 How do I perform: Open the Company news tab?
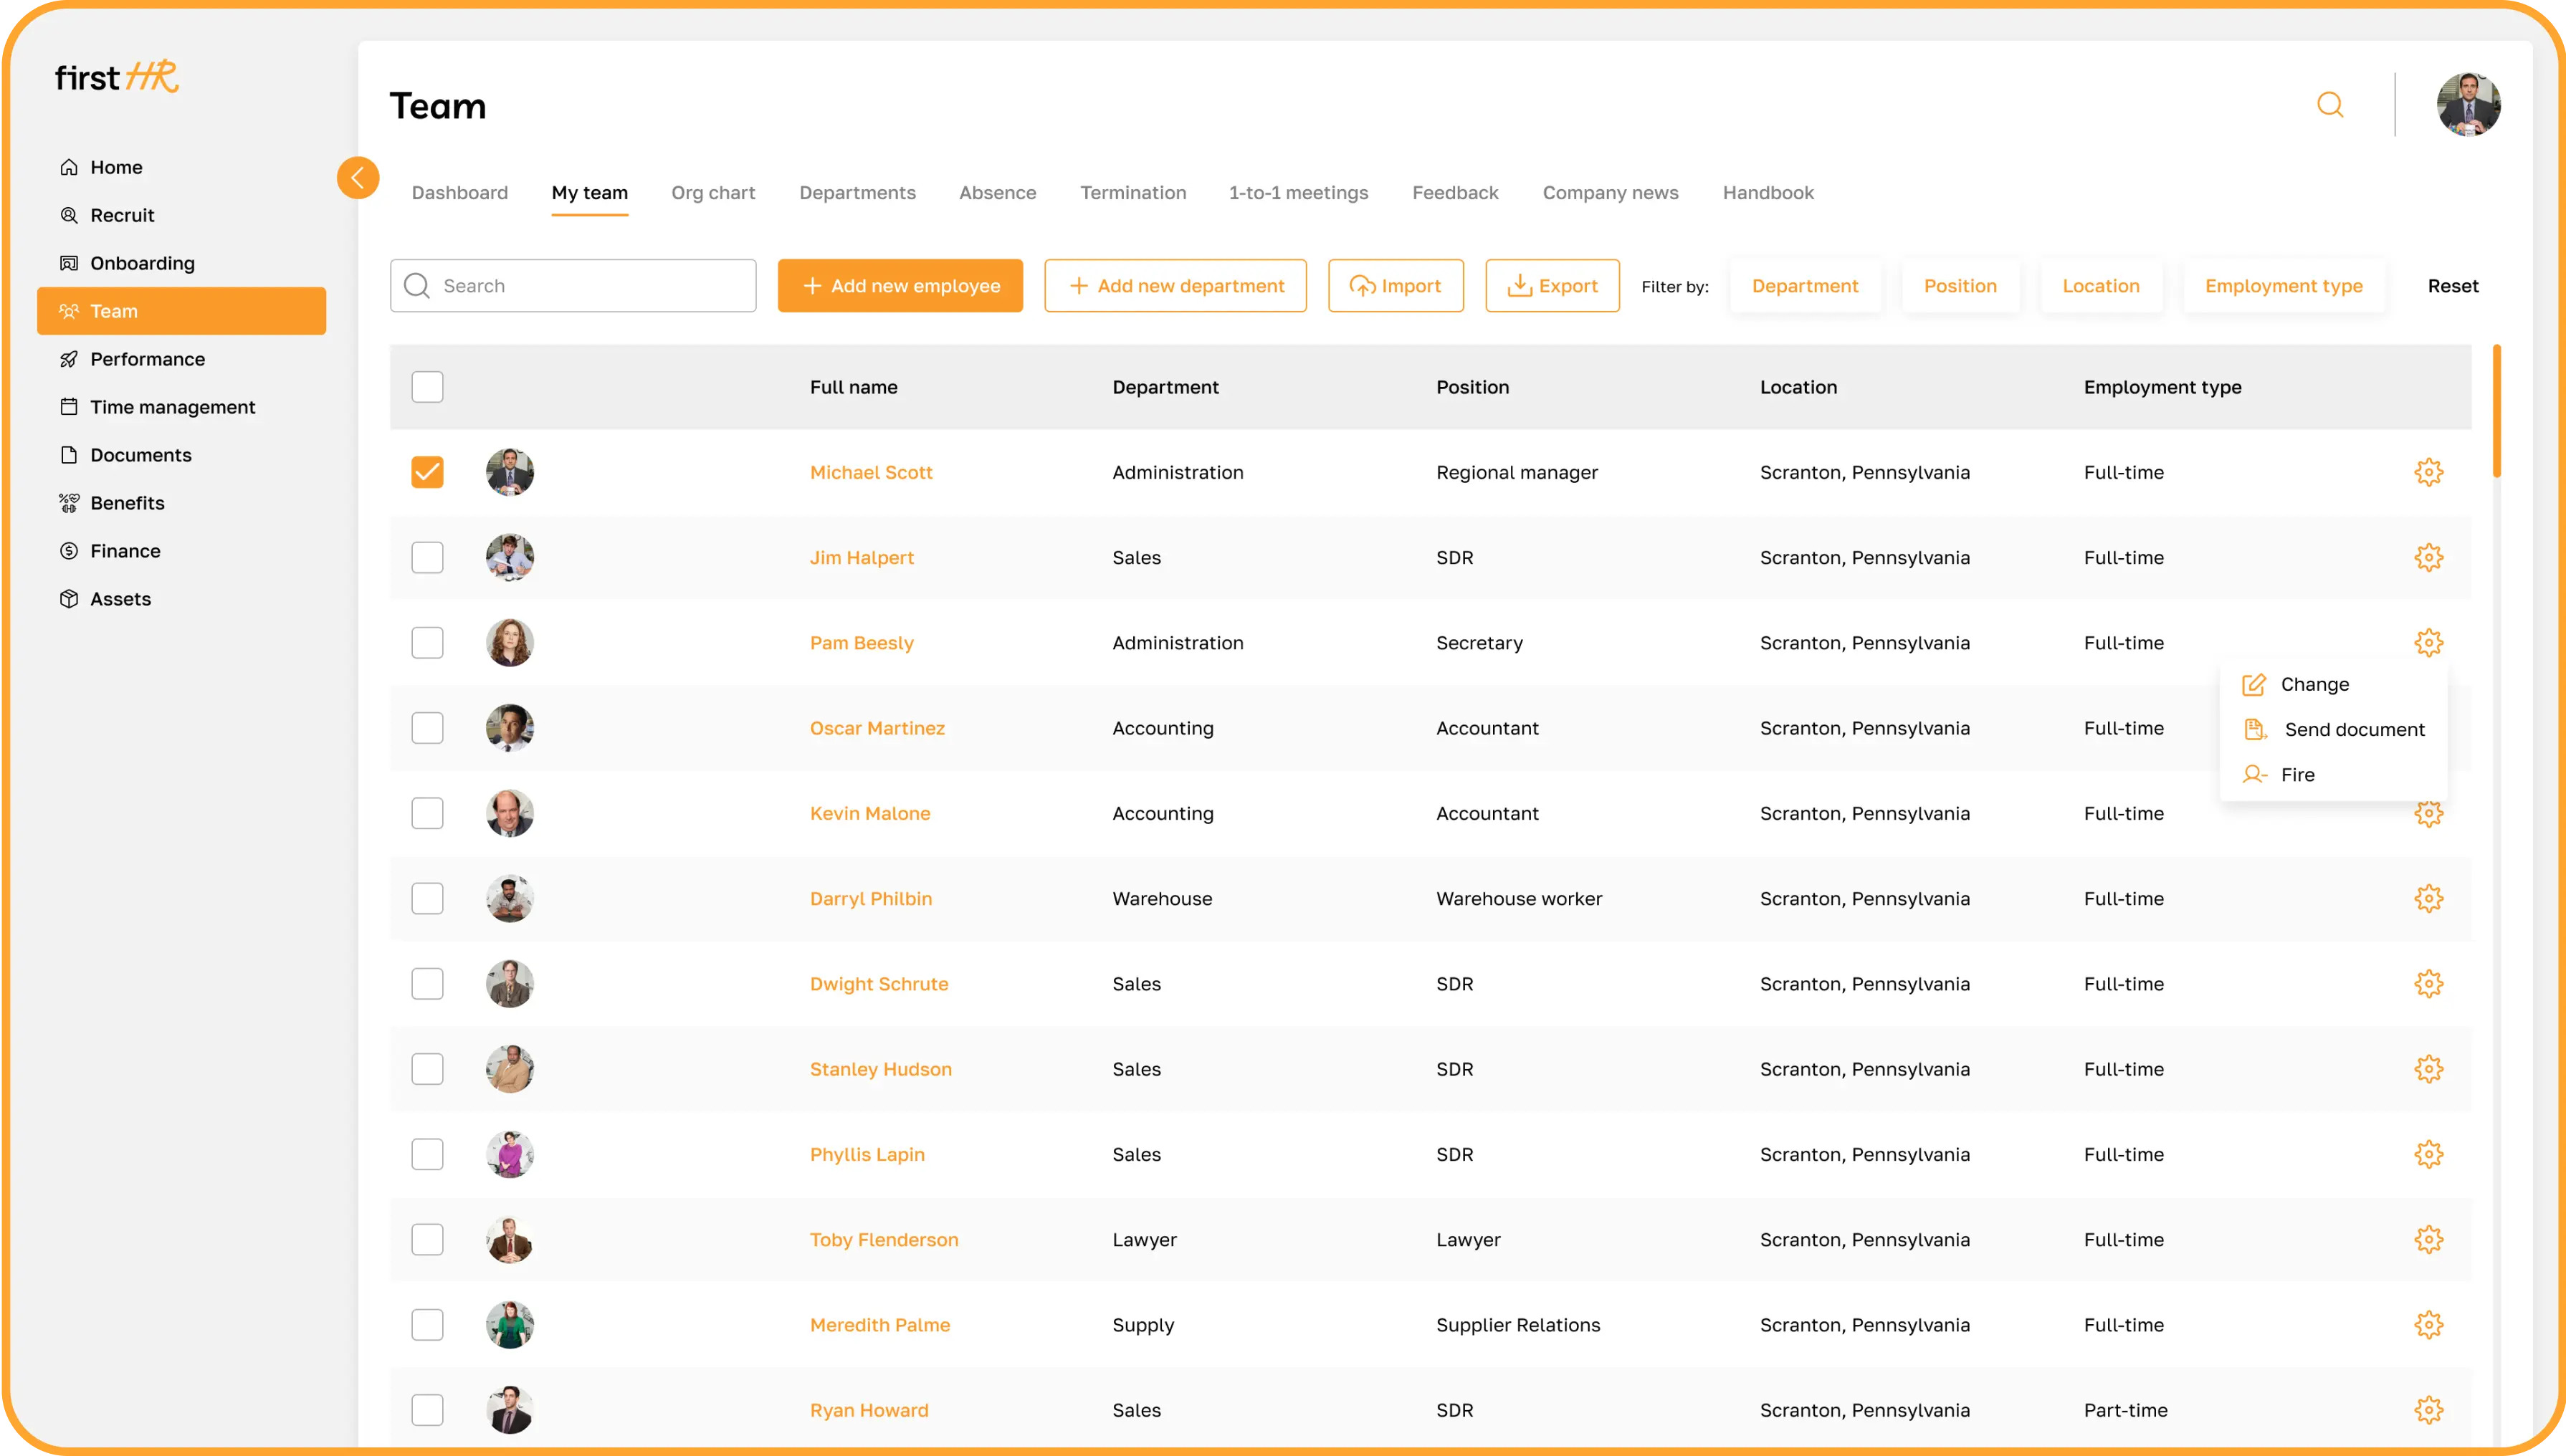[x=1610, y=192]
